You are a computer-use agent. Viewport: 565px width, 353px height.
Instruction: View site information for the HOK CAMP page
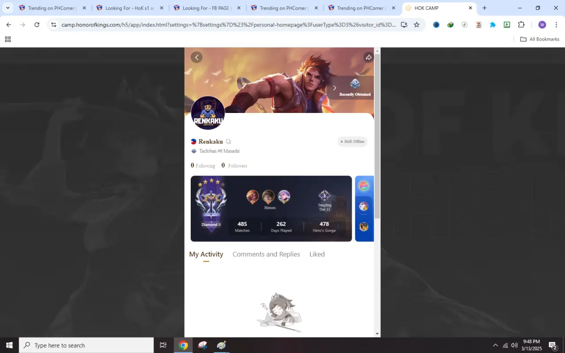53,25
